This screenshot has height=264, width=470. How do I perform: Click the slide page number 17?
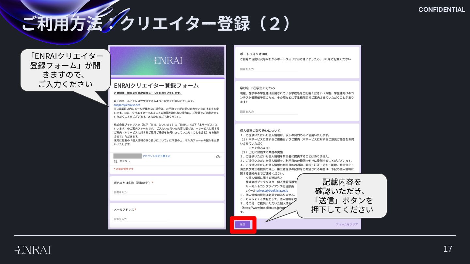coord(448,249)
